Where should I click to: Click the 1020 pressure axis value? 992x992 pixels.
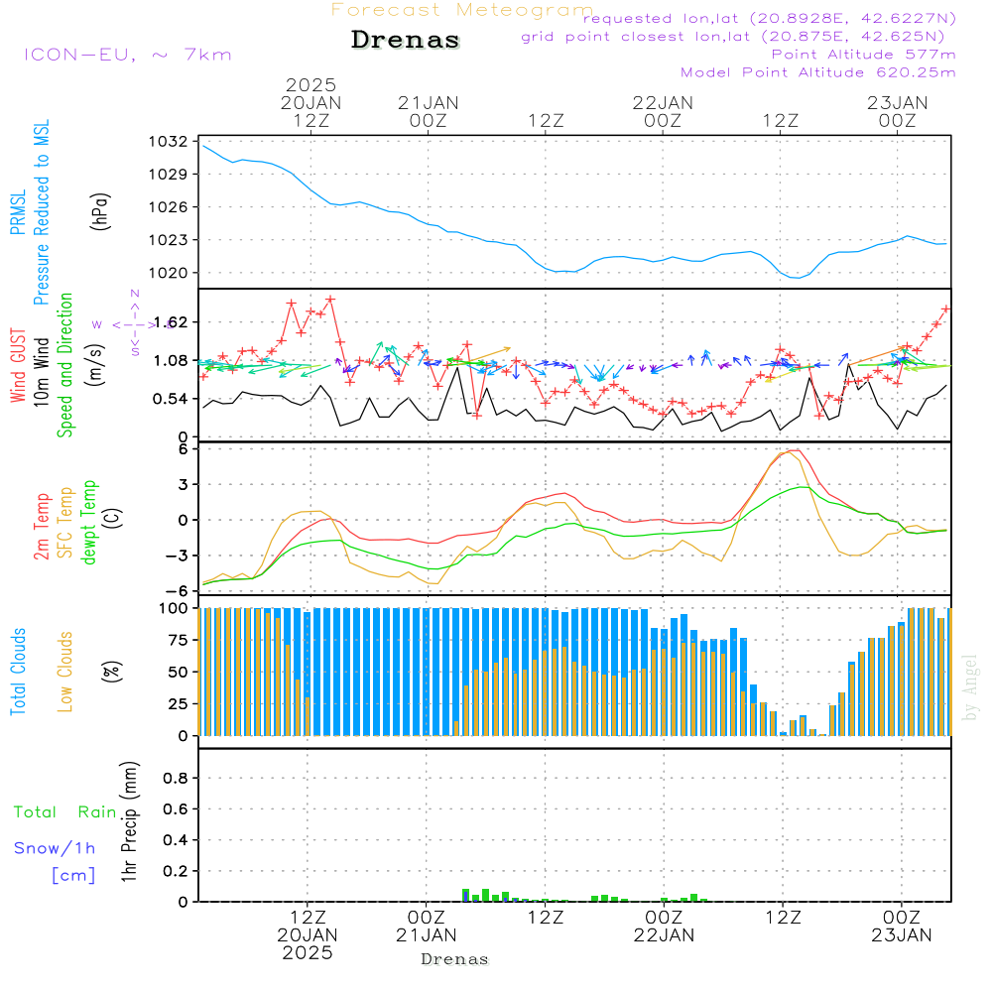[x=169, y=273]
